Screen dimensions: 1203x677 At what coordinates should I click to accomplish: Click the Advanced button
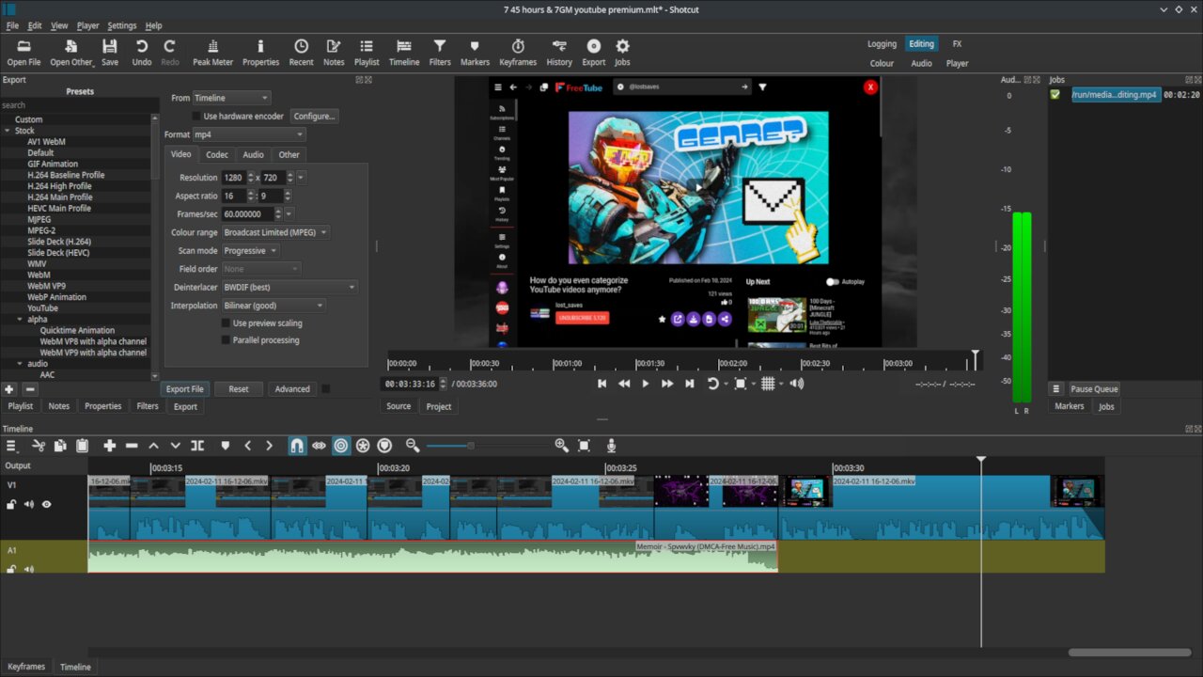(292, 389)
